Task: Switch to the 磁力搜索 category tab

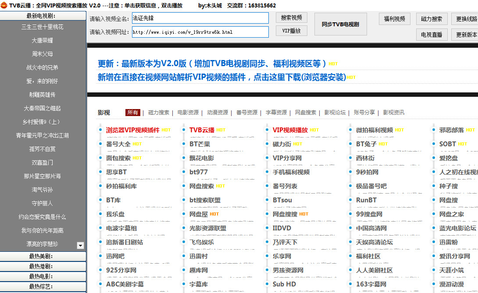Action: [x=158, y=113]
